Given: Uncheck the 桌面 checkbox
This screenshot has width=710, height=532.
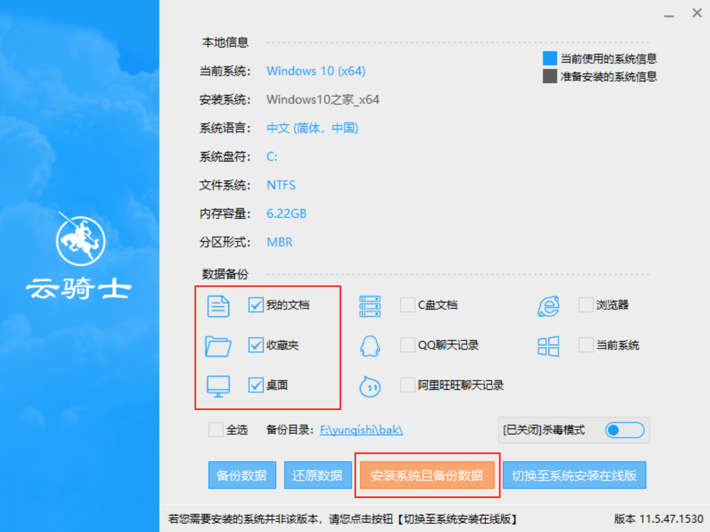Looking at the screenshot, I should (x=256, y=385).
